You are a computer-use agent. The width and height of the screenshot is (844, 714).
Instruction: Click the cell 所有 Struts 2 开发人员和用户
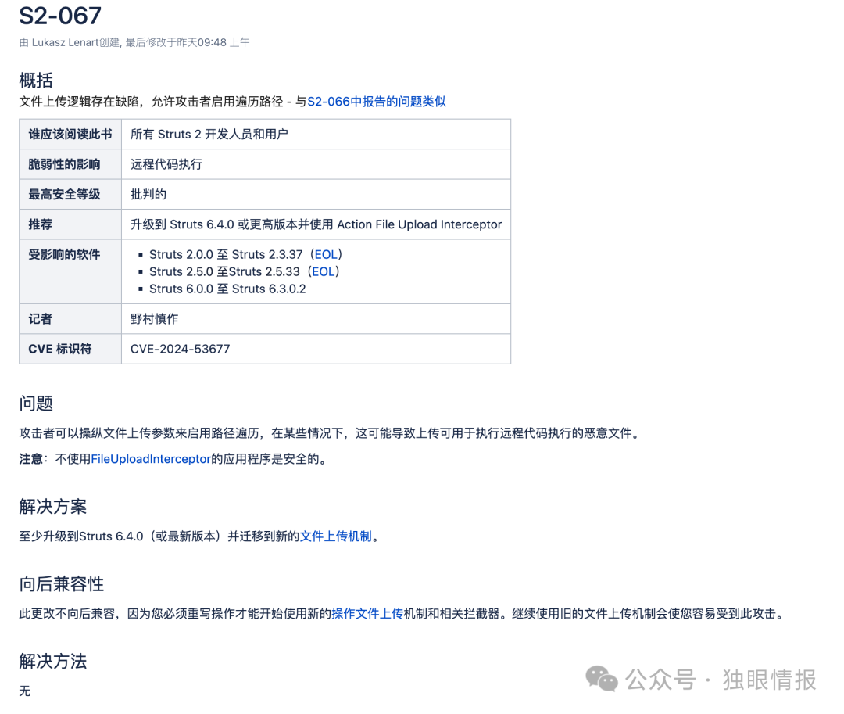[316, 134]
